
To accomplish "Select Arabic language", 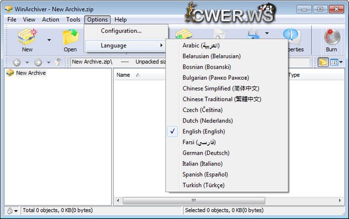I will pos(227,45).
